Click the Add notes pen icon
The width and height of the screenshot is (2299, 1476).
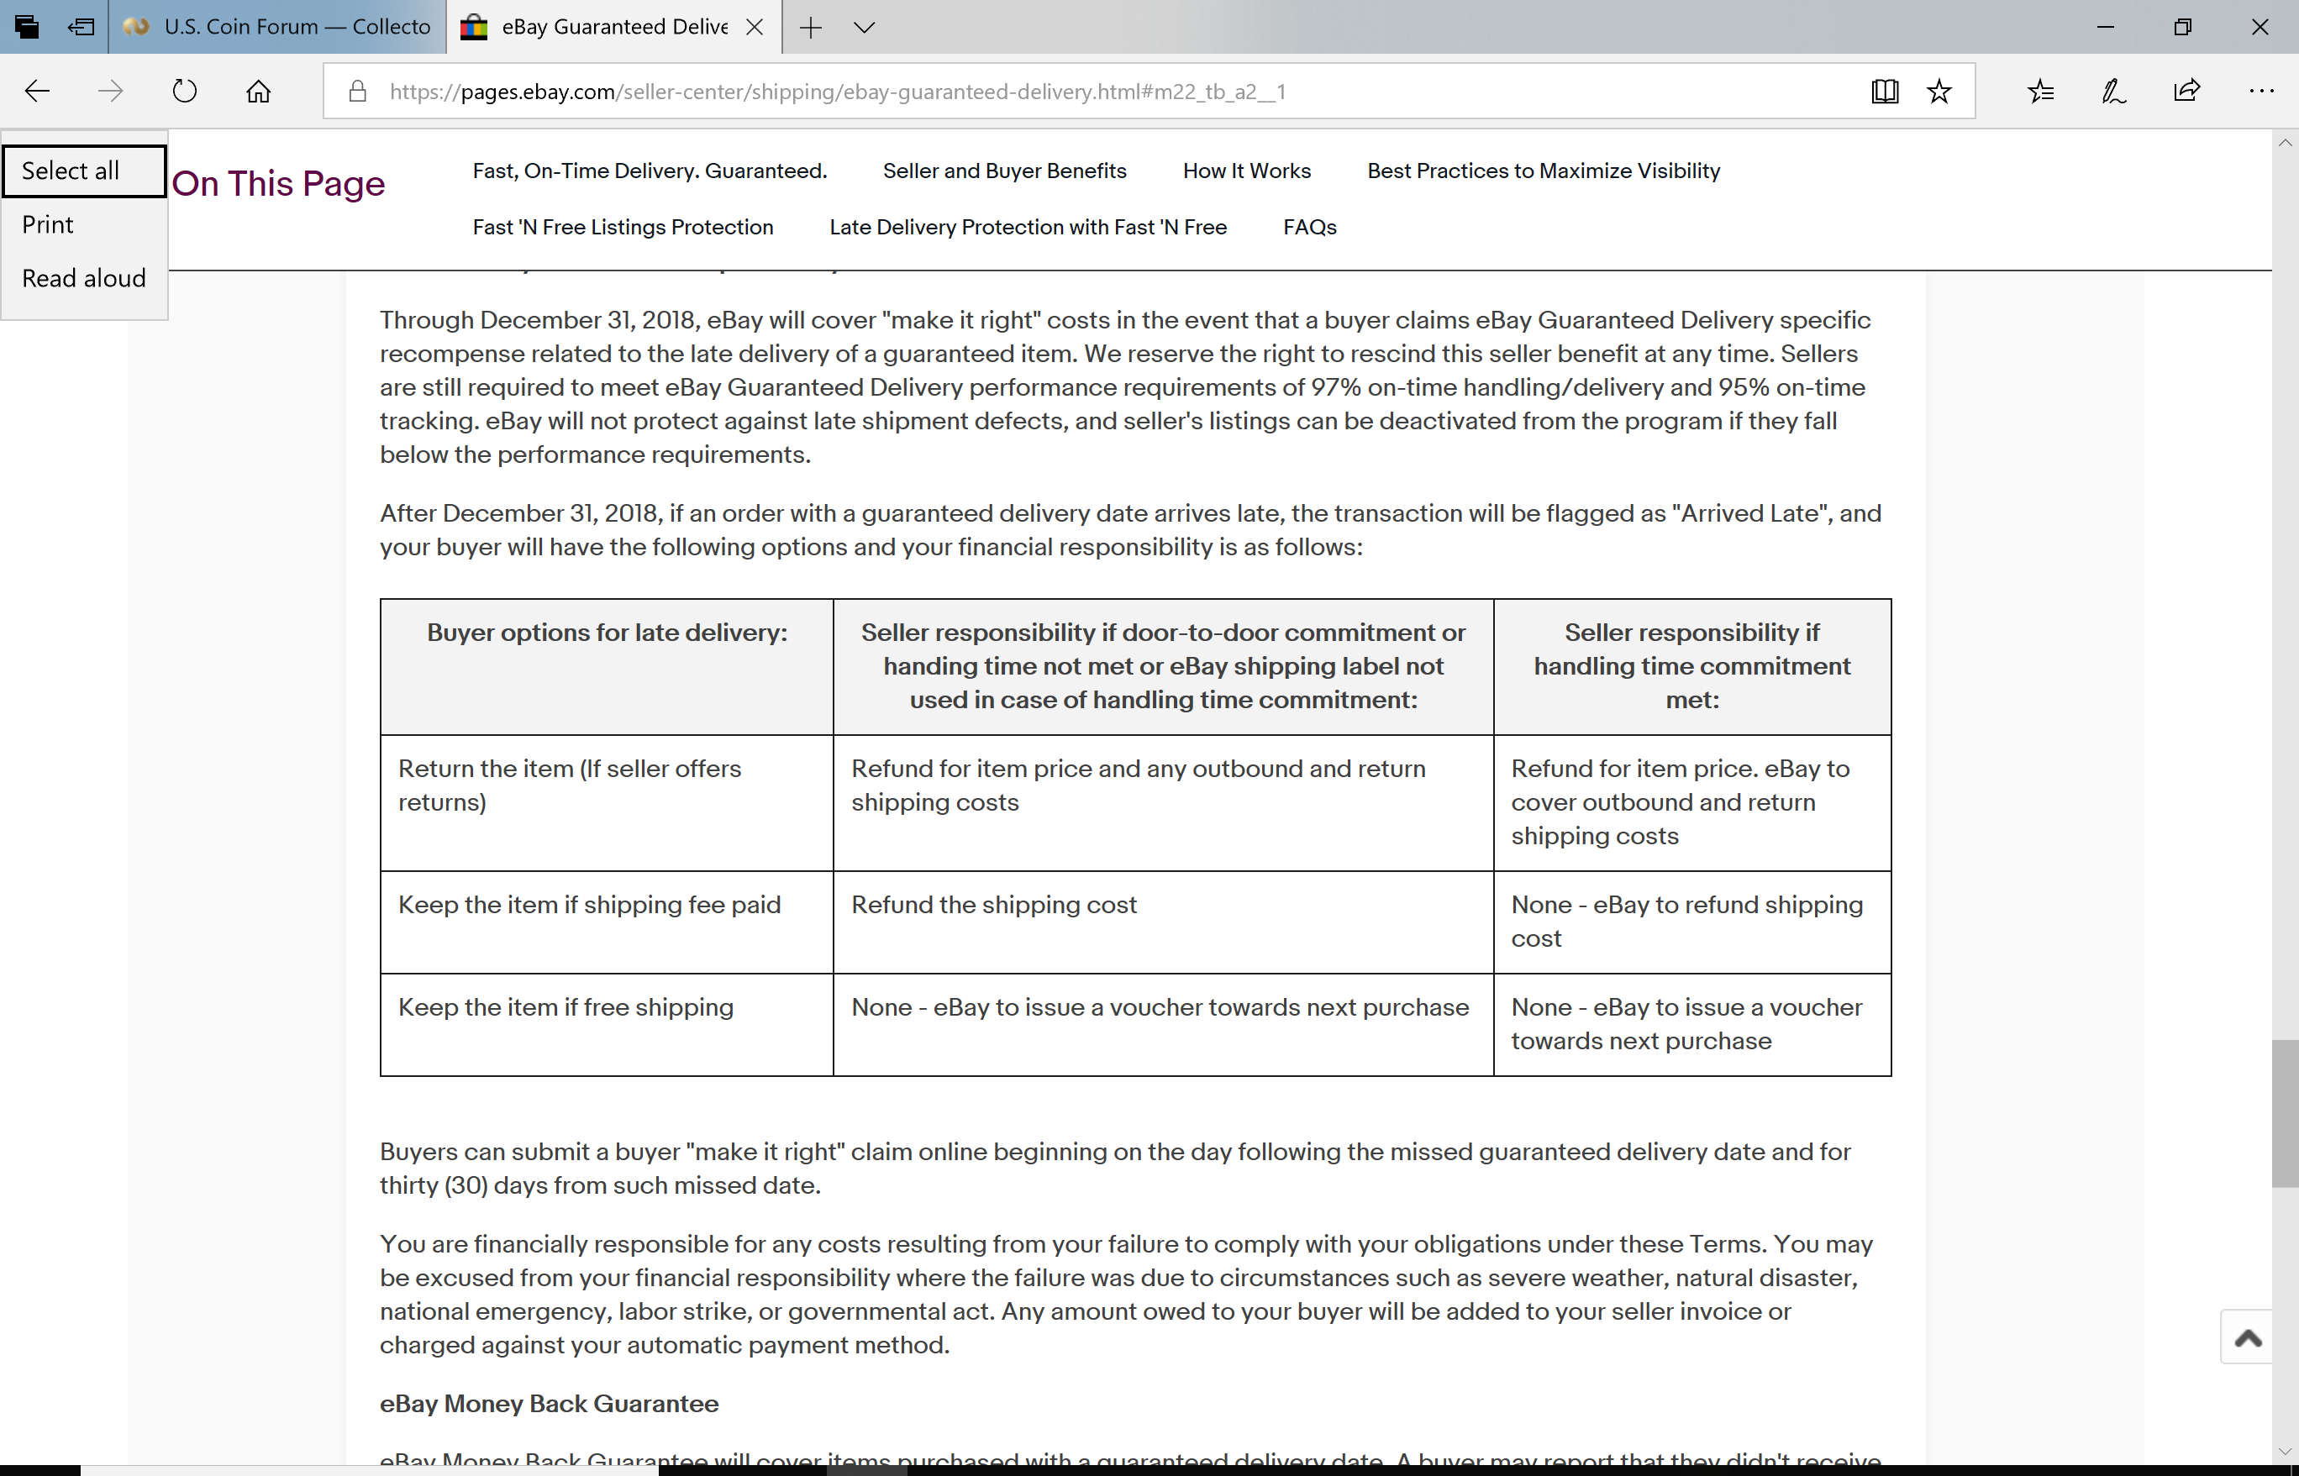(x=2113, y=91)
